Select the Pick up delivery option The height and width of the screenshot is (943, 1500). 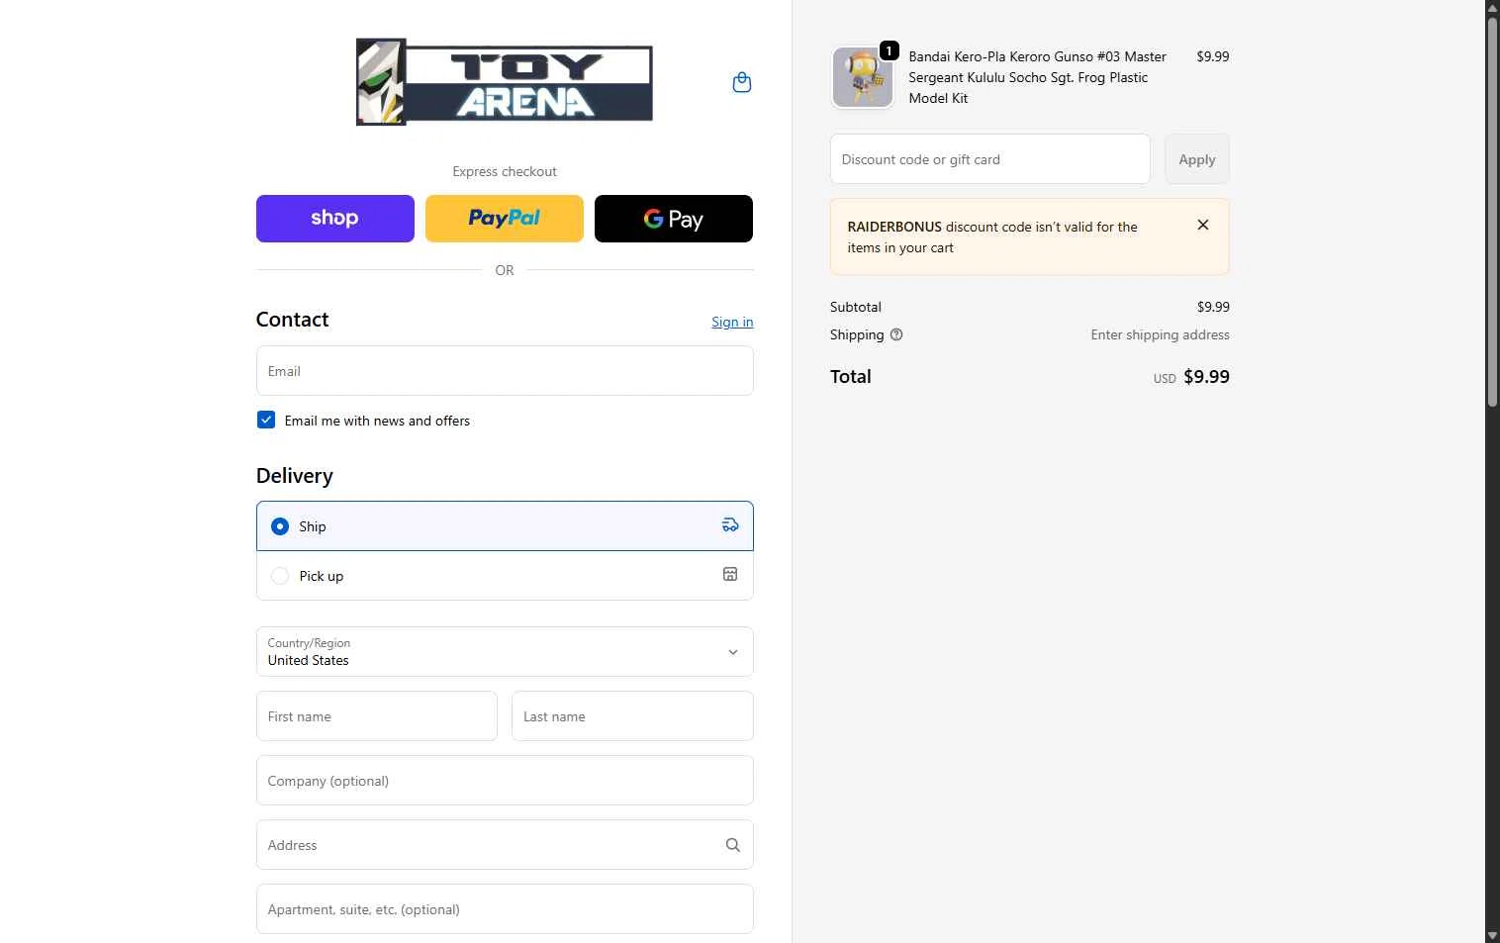coord(505,576)
